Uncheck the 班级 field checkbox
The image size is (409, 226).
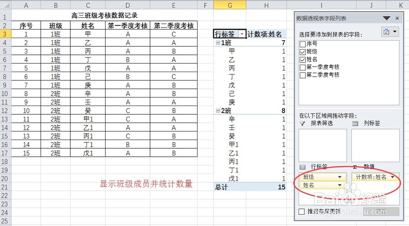pyautogui.click(x=303, y=52)
